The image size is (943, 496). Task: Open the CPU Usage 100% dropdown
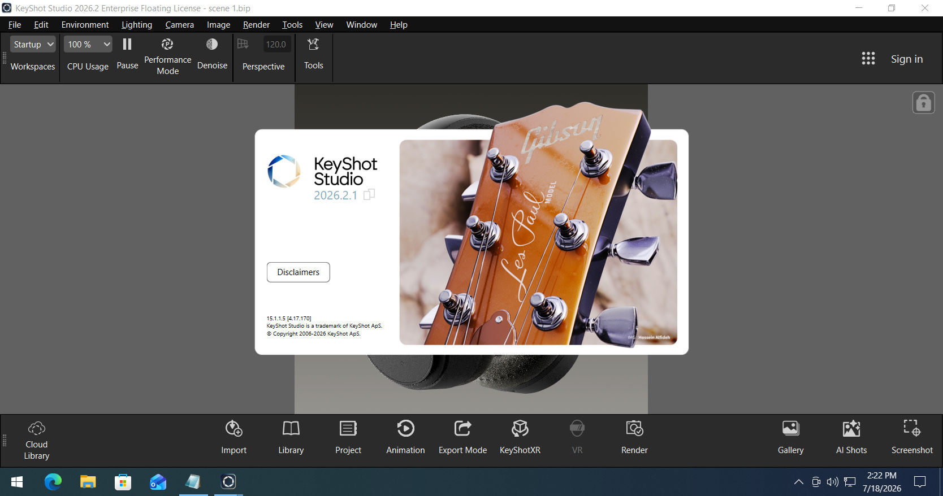pos(88,44)
